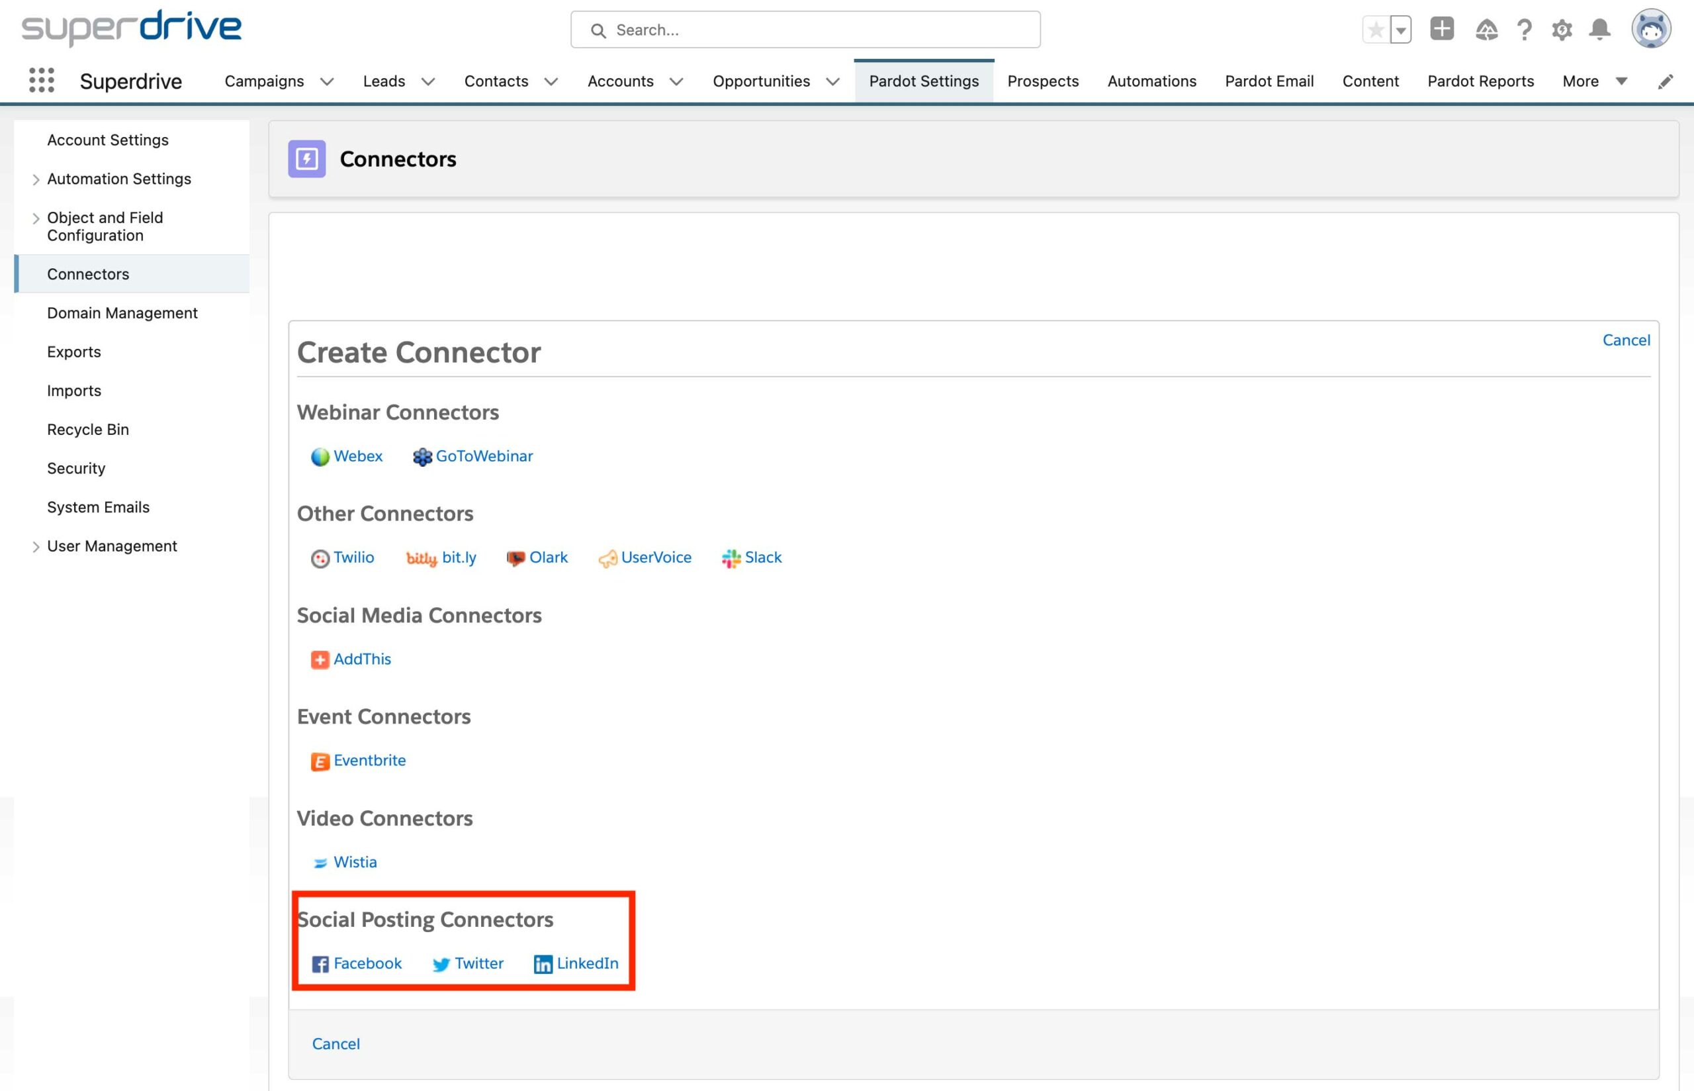This screenshot has height=1091, width=1694.
Task: Click in the global Search field
Action: tap(805, 30)
